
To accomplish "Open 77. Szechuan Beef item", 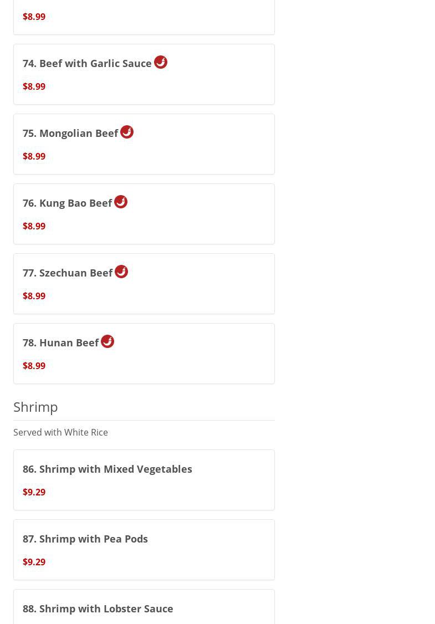I will (68, 273).
